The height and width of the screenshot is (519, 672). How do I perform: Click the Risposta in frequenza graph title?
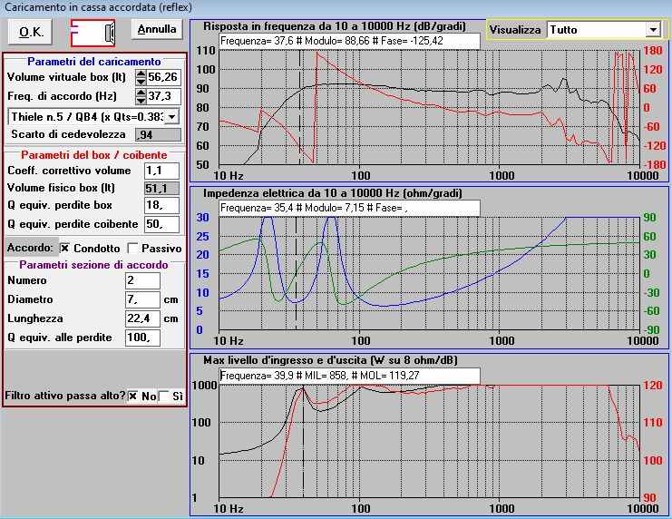[335, 26]
